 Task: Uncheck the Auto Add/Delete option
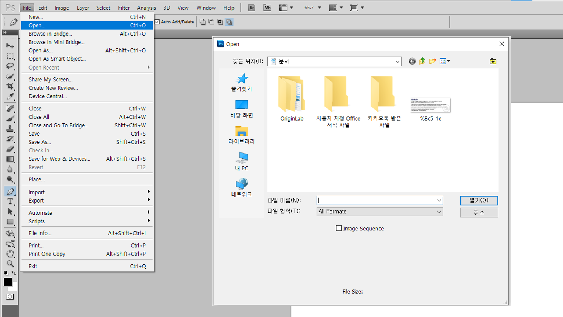click(157, 22)
